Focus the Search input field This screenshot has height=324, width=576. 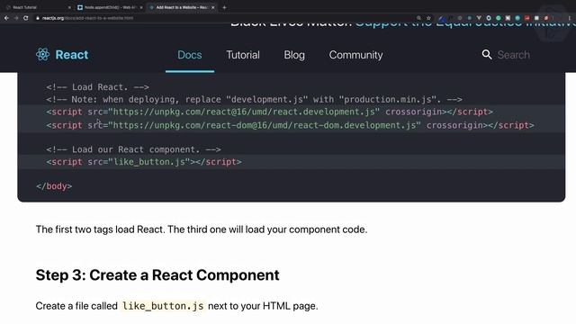[x=514, y=55]
